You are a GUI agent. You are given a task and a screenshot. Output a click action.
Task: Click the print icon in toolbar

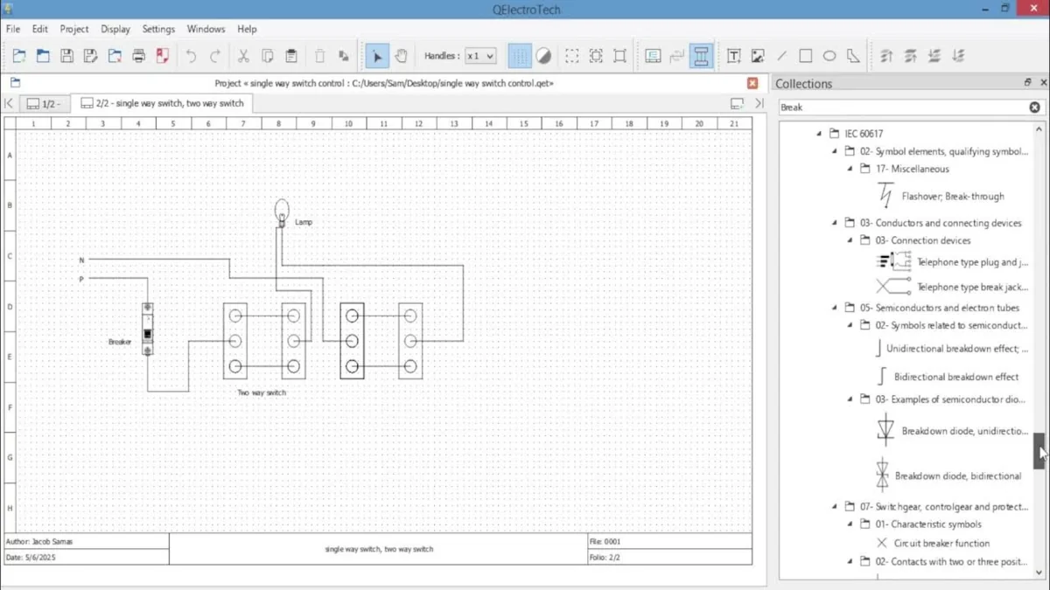138,56
